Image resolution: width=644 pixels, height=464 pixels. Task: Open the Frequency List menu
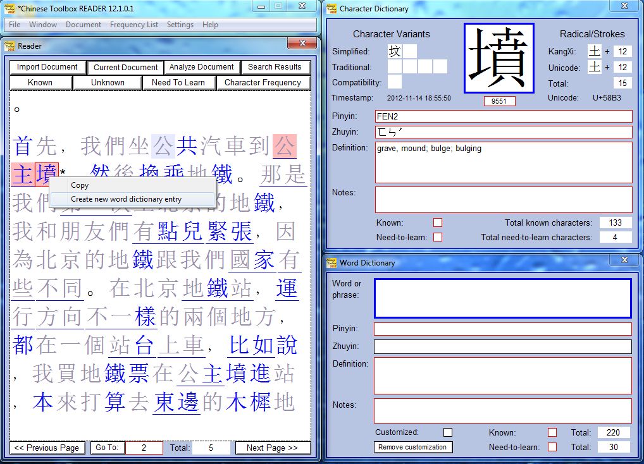(133, 25)
